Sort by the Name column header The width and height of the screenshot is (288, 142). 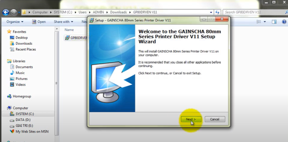pos(69,30)
